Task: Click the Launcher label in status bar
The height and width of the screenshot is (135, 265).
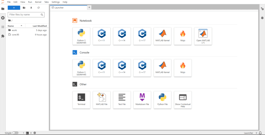Action: click(x=248, y=133)
